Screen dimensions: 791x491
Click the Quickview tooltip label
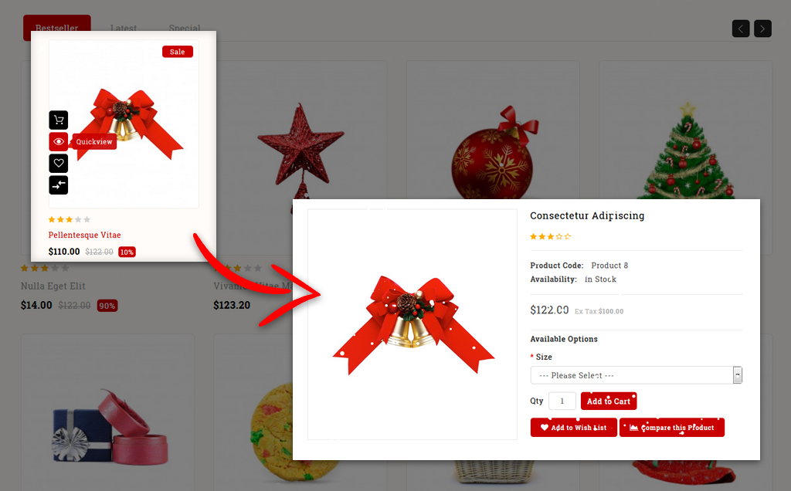[x=94, y=141]
